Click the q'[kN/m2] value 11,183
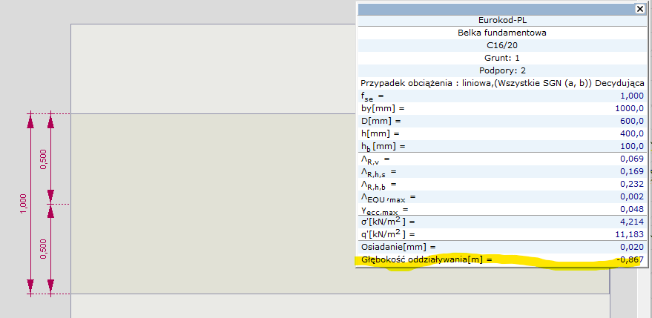This screenshot has width=652, height=318. pyautogui.click(x=629, y=234)
